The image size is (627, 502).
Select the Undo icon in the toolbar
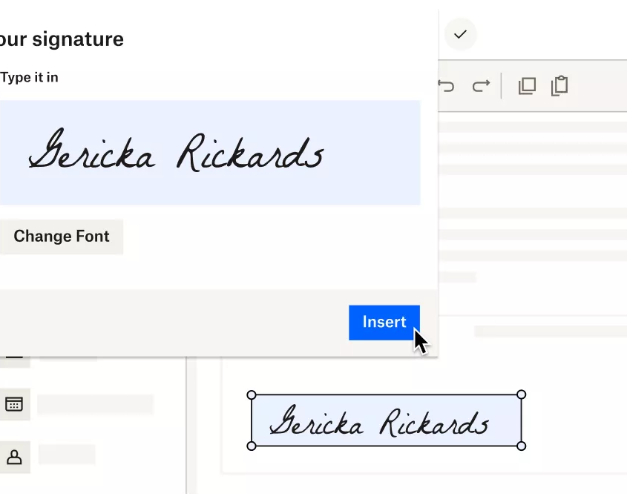coord(446,86)
